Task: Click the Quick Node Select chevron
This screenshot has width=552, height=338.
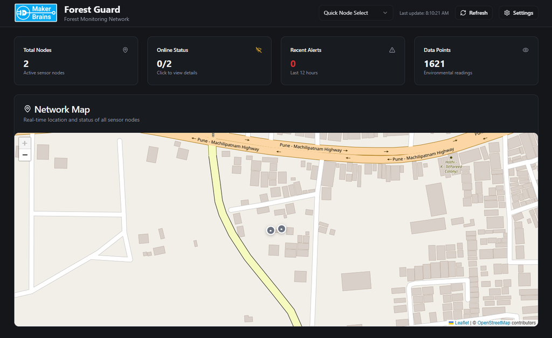Action: (x=385, y=13)
